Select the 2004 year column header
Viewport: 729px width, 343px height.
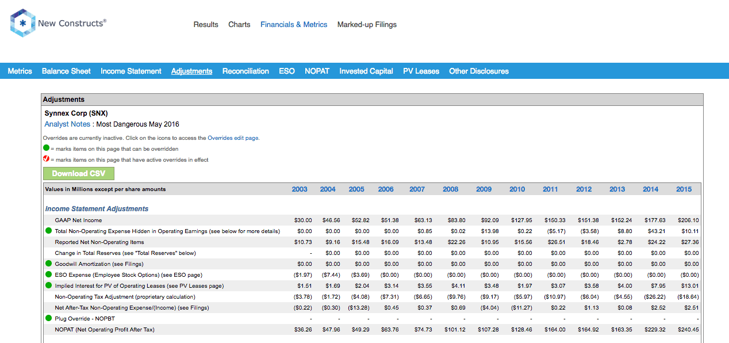[x=328, y=189]
